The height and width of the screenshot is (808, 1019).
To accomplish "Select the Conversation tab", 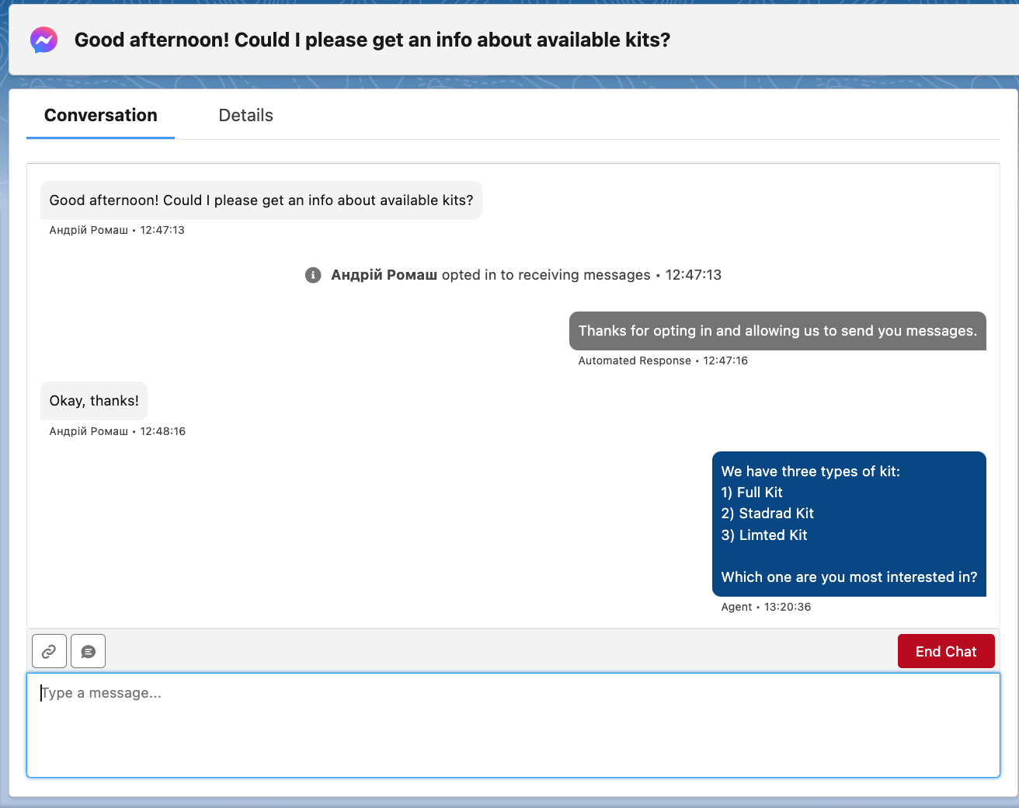I will point(100,115).
